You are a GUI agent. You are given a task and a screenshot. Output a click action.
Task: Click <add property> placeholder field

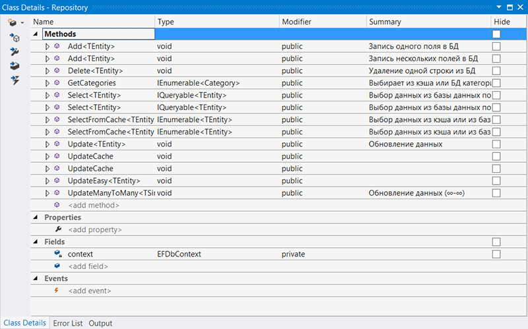(x=95, y=229)
